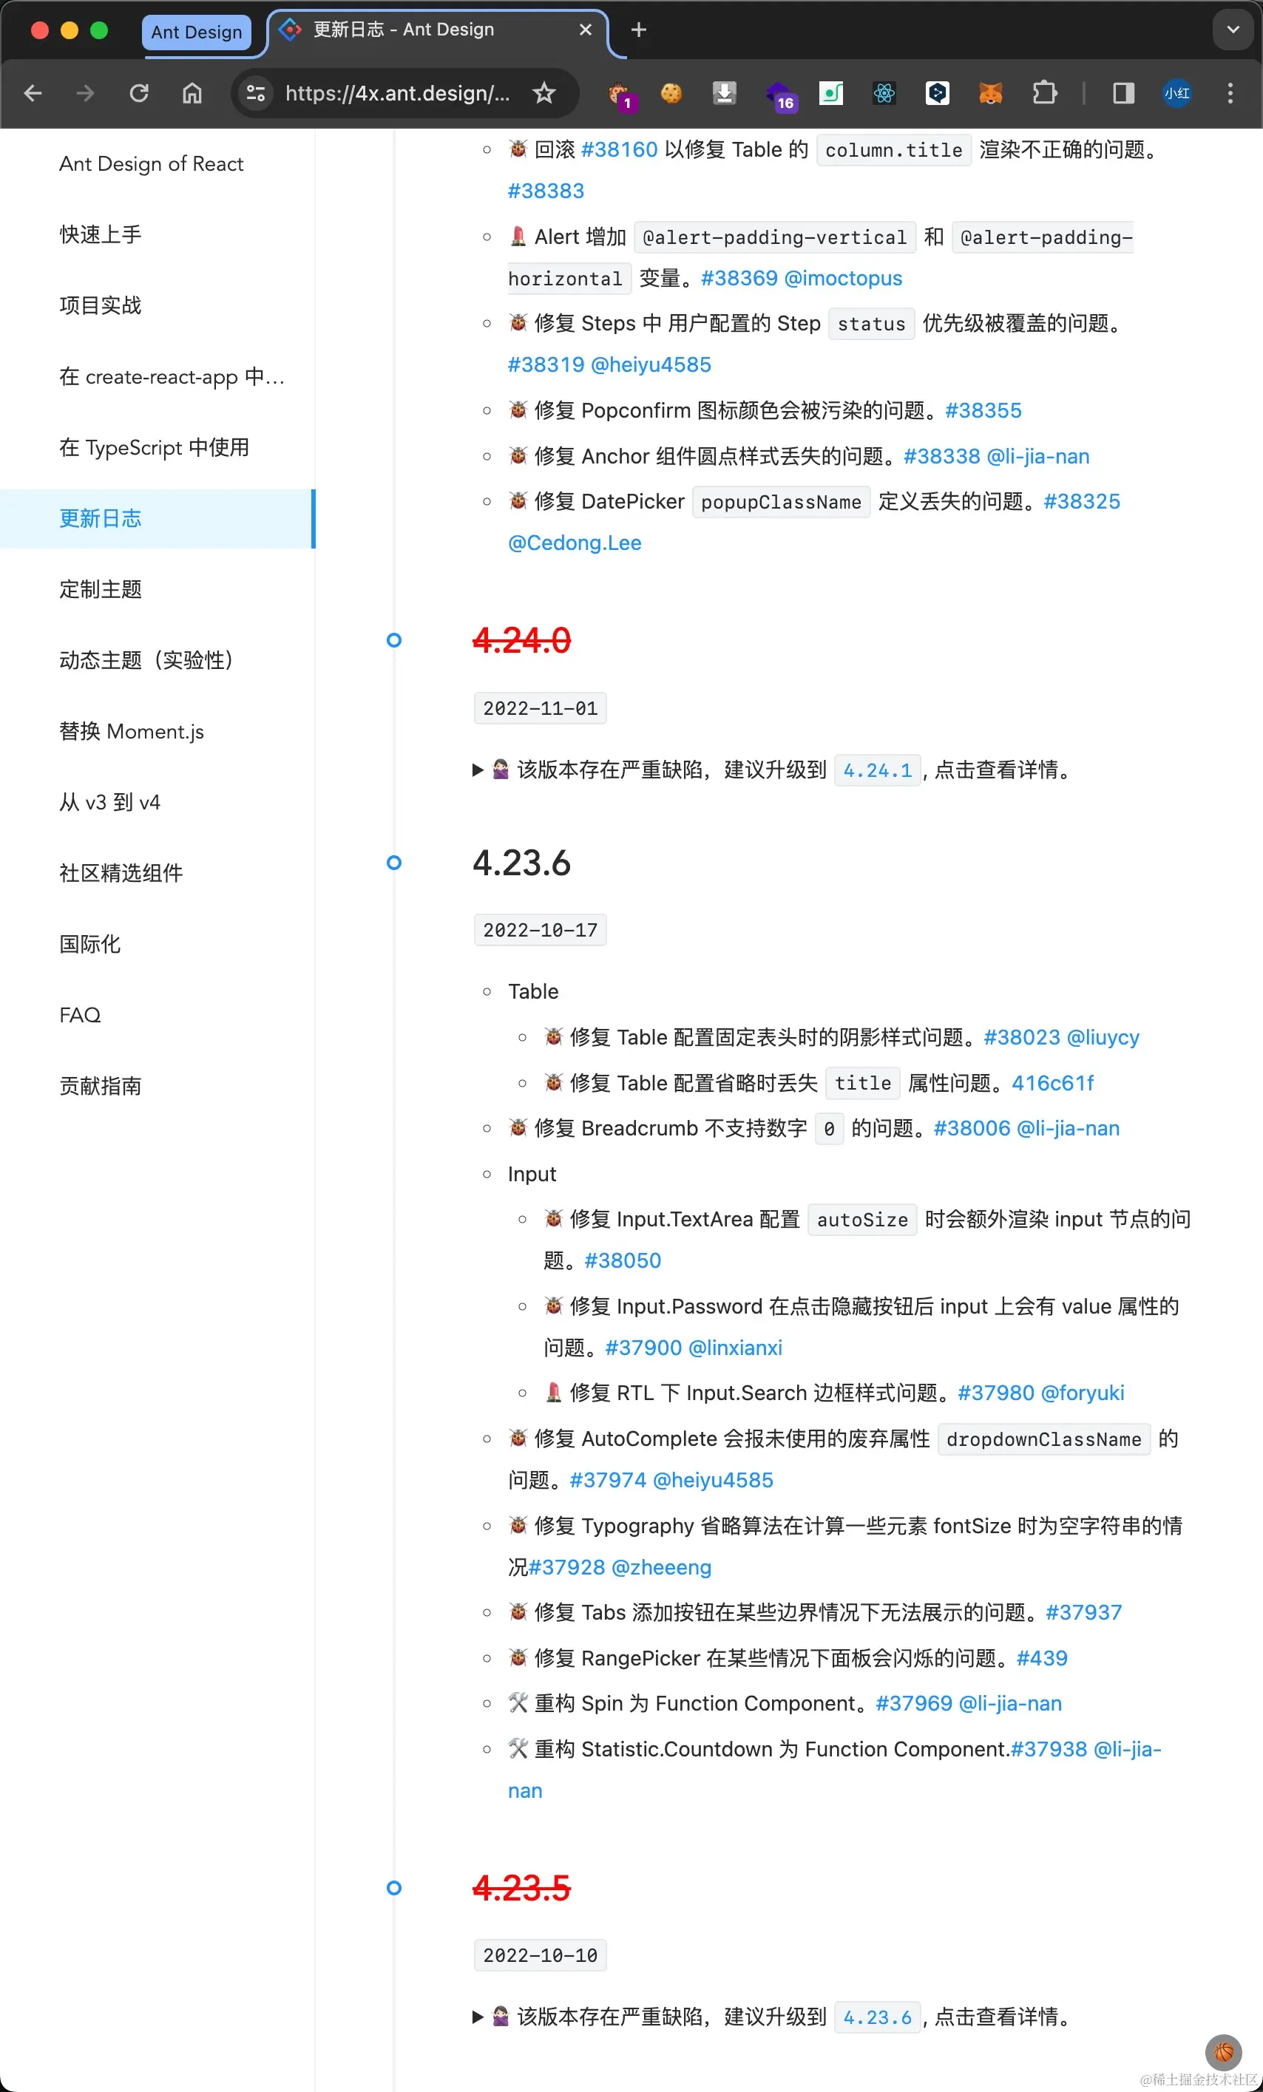
Task: Open the browser home page
Action: tap(193, 93)
